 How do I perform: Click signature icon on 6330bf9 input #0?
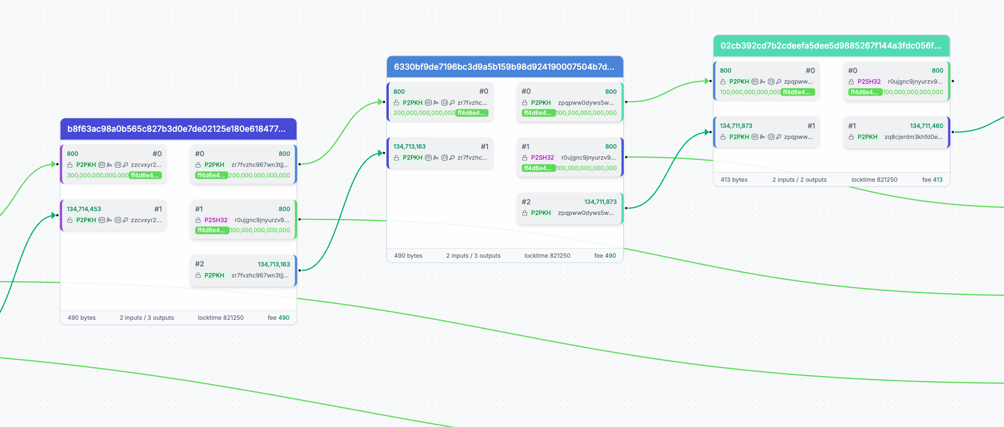pyautogui.click(x=436, y=103)
